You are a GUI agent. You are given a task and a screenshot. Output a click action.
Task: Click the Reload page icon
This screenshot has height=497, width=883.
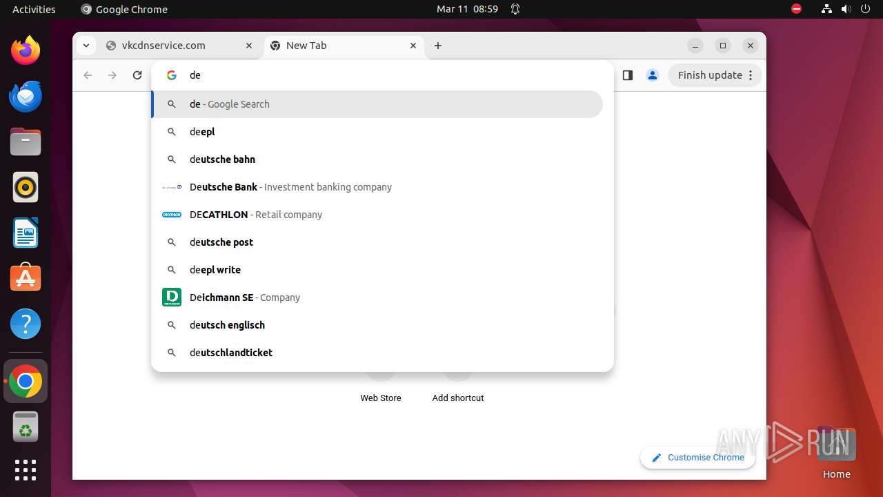click(137, 75)
